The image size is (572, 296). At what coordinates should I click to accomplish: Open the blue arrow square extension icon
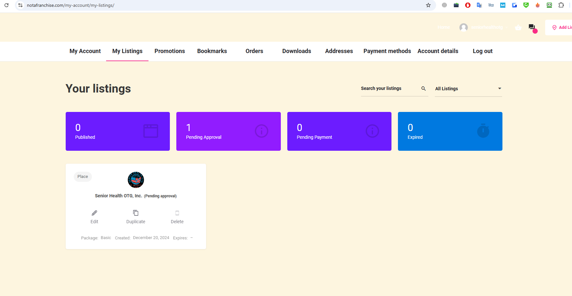point(514,5)
